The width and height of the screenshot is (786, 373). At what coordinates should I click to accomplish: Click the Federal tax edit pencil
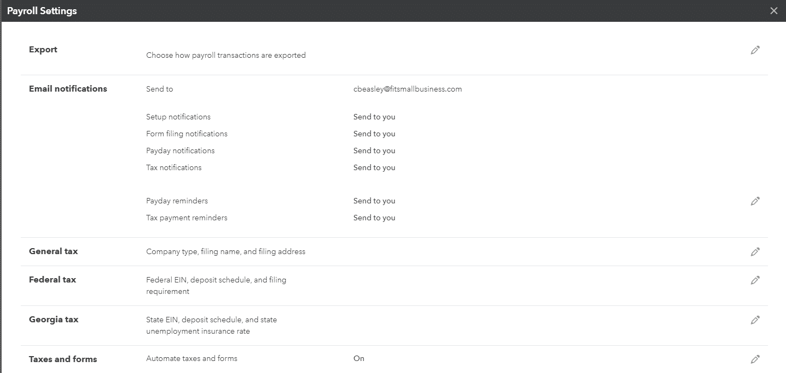[x=755, y=280]
